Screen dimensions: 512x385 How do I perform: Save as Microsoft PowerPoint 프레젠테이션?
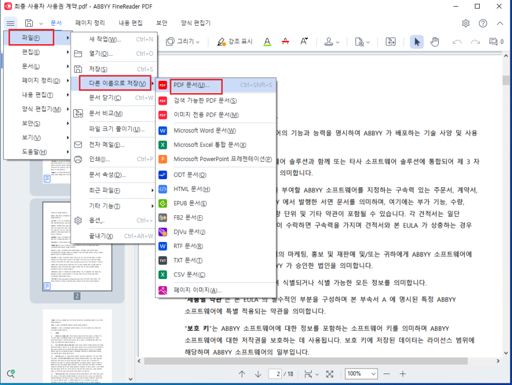tap(216, 159)
